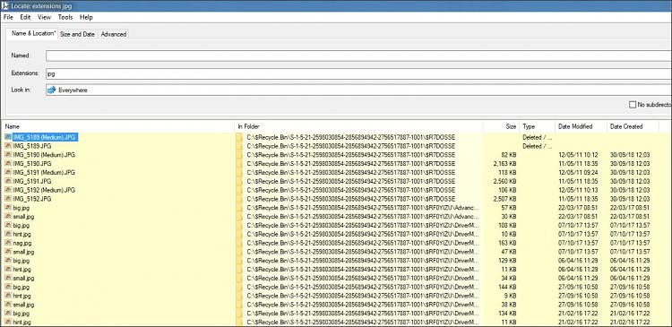Click the folder icon in the IMG_5189 (Medium).JPG row
This screenshot has height=327, width=672.
tap(239, 137)
